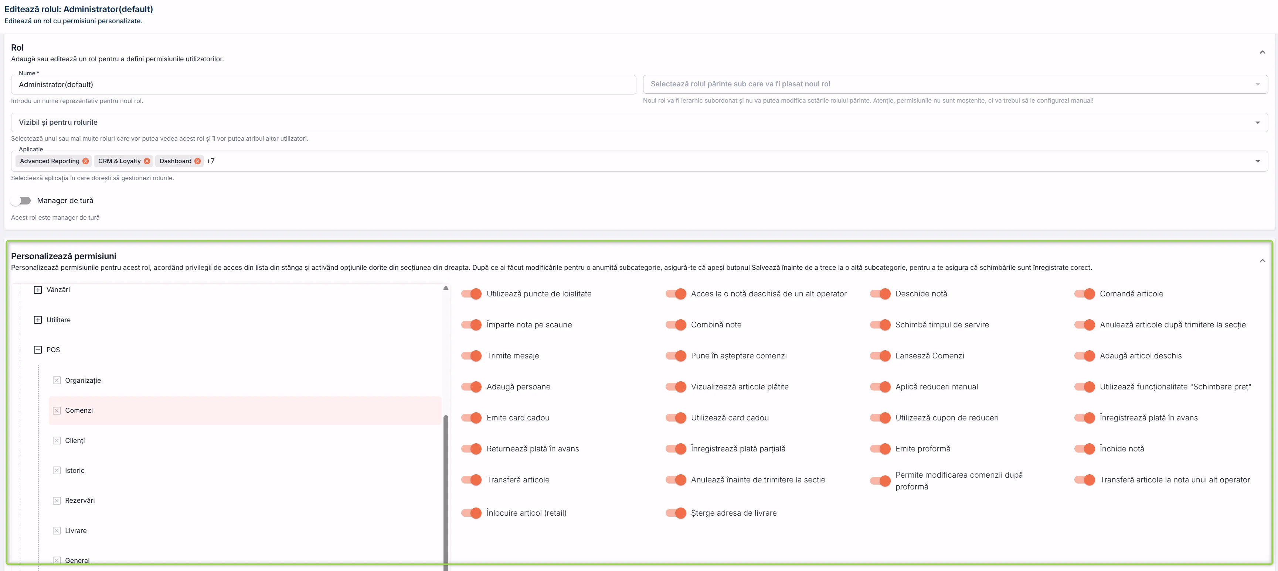The width and height of the screenshot is (1278, 571).
Task: Toggle the Trimite mesaje switch
Action: point(471,356)
